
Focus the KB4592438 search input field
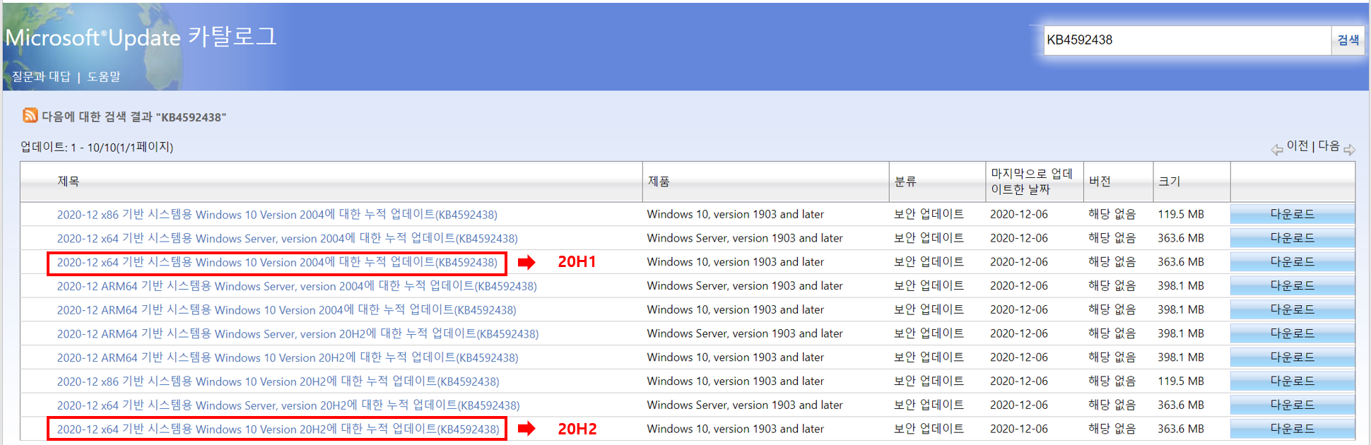tap(1187, 40)
